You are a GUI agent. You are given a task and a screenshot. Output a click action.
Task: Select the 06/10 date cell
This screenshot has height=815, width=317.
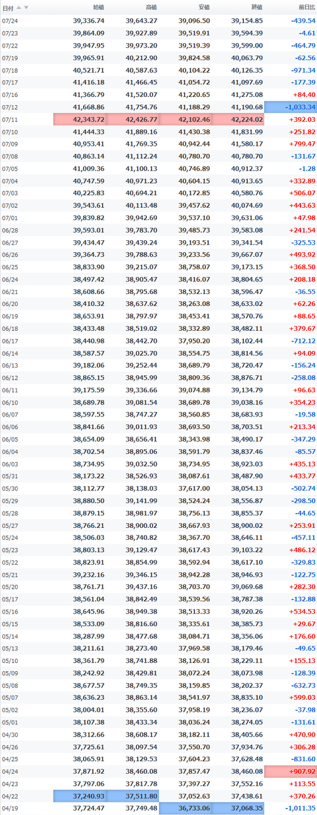[10, 402]
